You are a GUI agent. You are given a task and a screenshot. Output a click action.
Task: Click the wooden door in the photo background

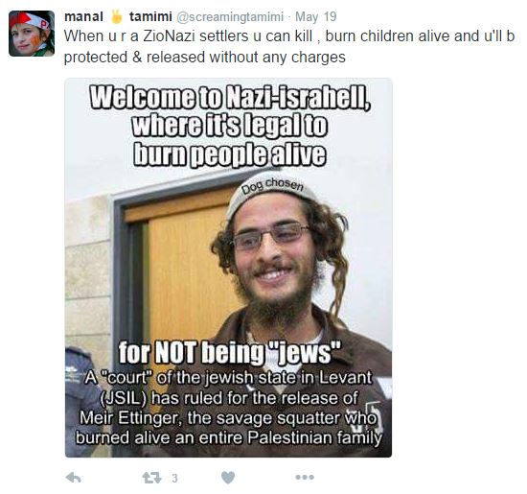coord(188,270)
